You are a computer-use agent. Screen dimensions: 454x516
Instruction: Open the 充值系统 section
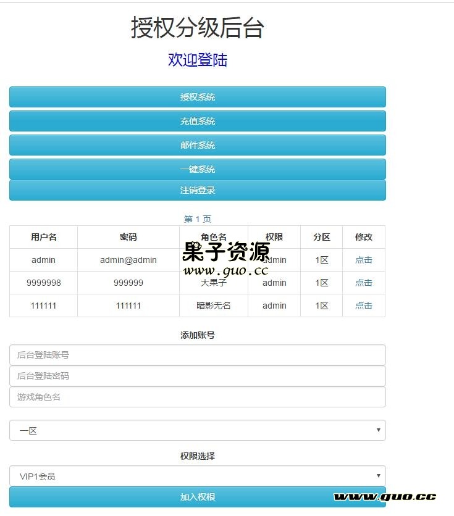[x=198, y=121]
